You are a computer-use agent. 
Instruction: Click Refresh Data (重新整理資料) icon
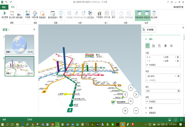coord(53,13)
